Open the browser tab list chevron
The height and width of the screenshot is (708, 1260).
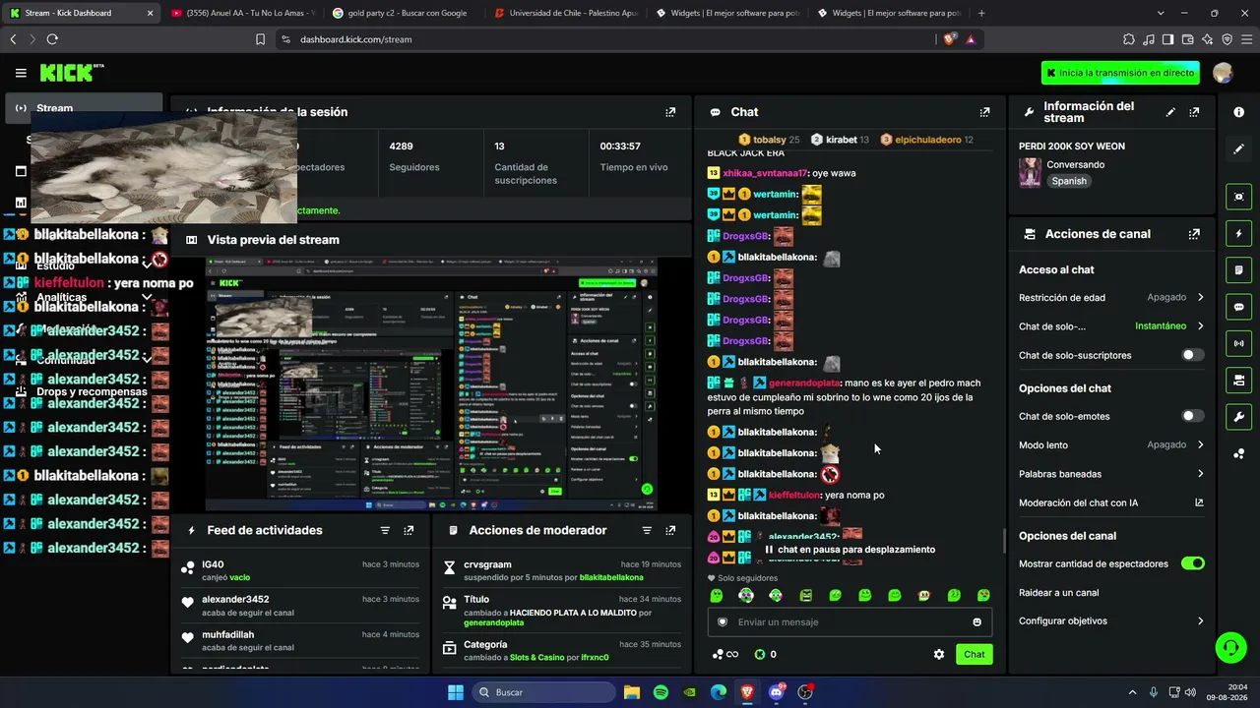tap(1161, 13)
